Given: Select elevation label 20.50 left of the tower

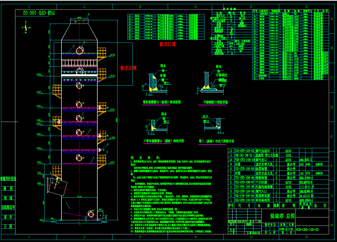Looking at the screenshot, I should (x=39, y=74).
